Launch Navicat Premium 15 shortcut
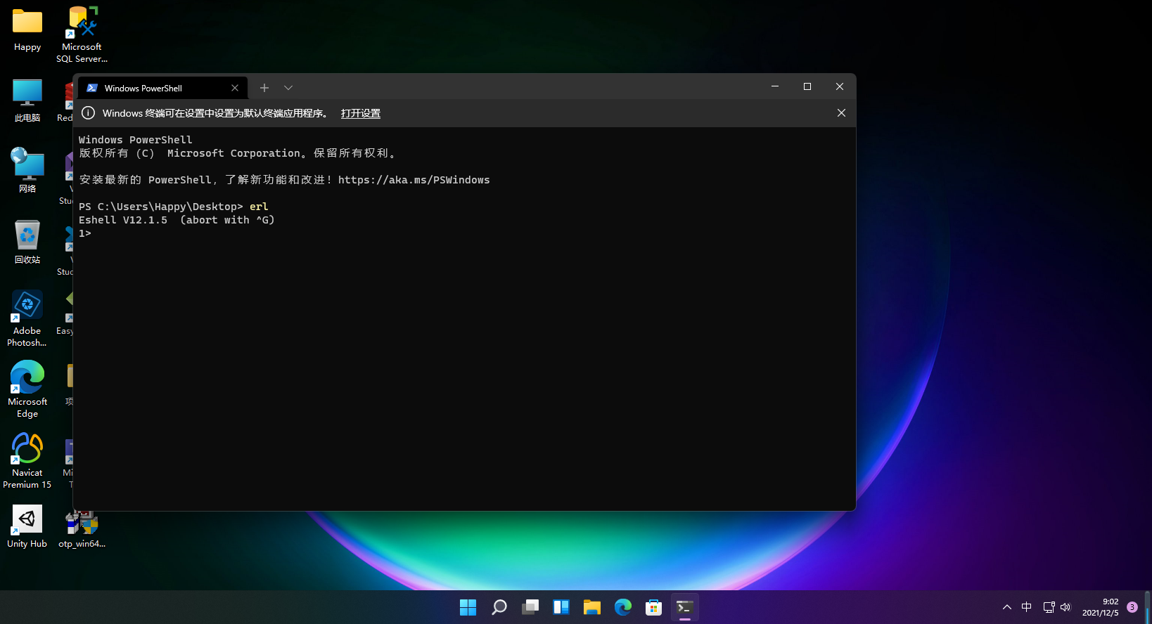1152x624 pixels. click(27, 460)
